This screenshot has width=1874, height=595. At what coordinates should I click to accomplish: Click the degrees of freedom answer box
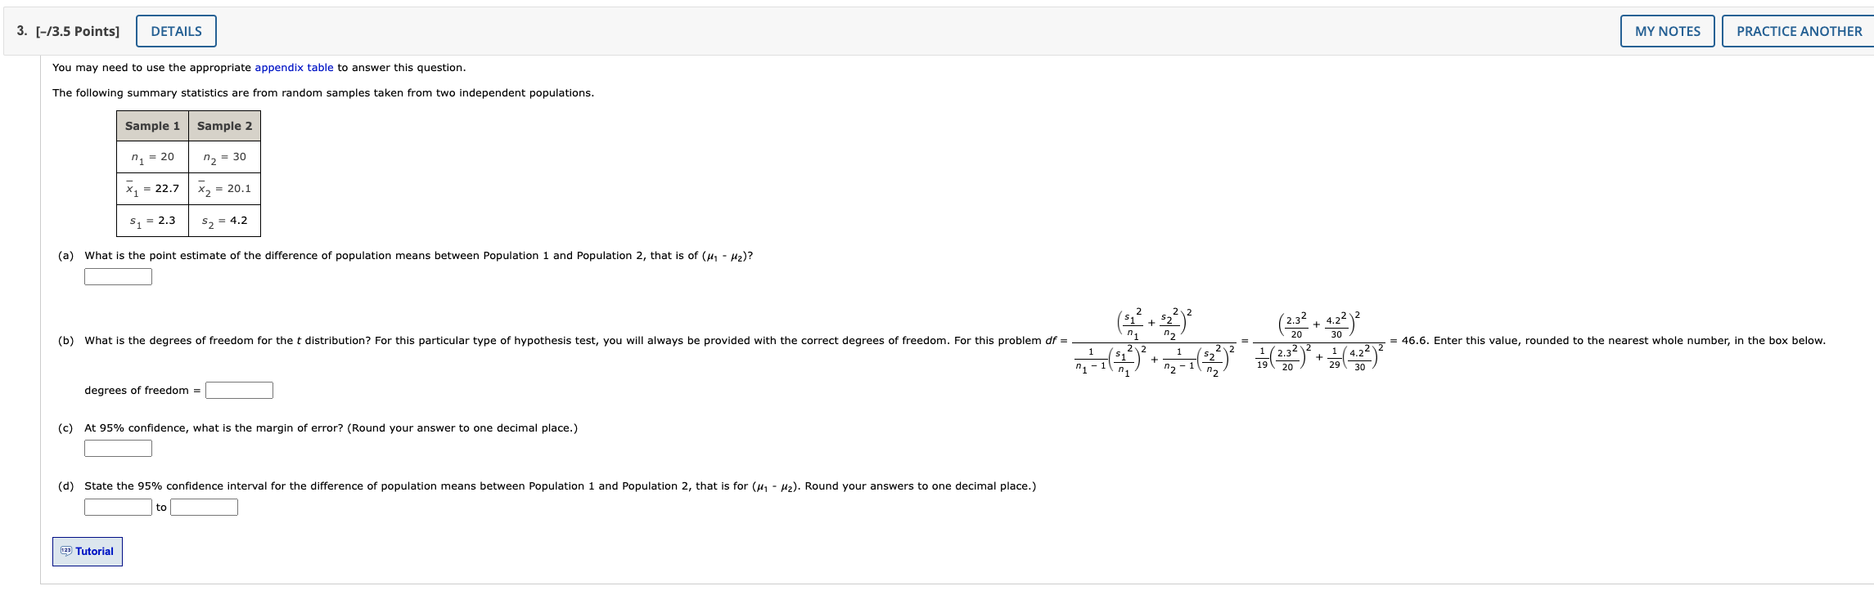240,390
